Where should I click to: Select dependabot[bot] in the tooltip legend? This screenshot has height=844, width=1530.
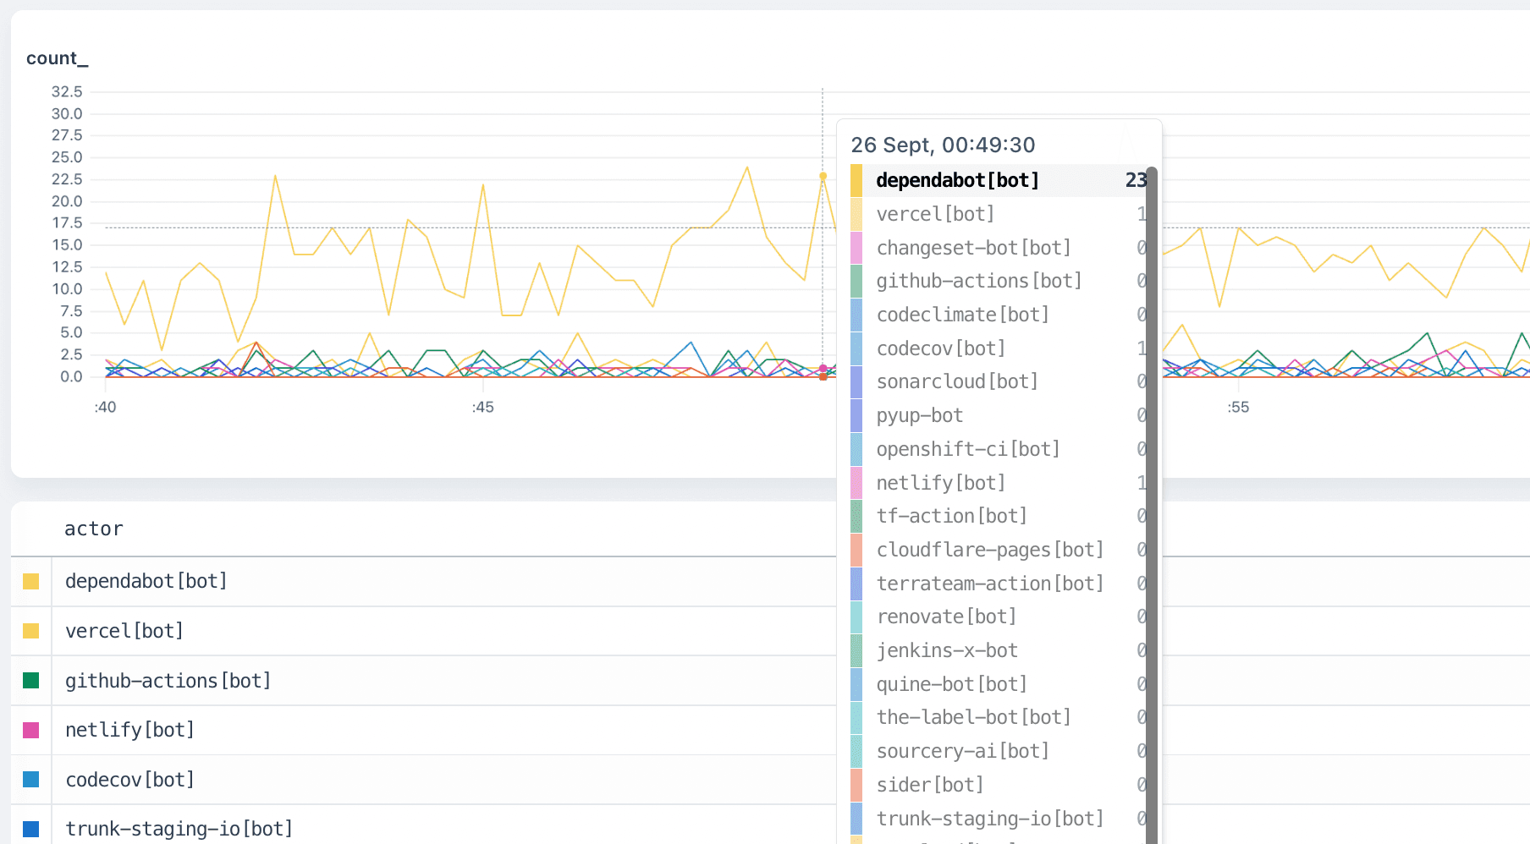(957, 180)
